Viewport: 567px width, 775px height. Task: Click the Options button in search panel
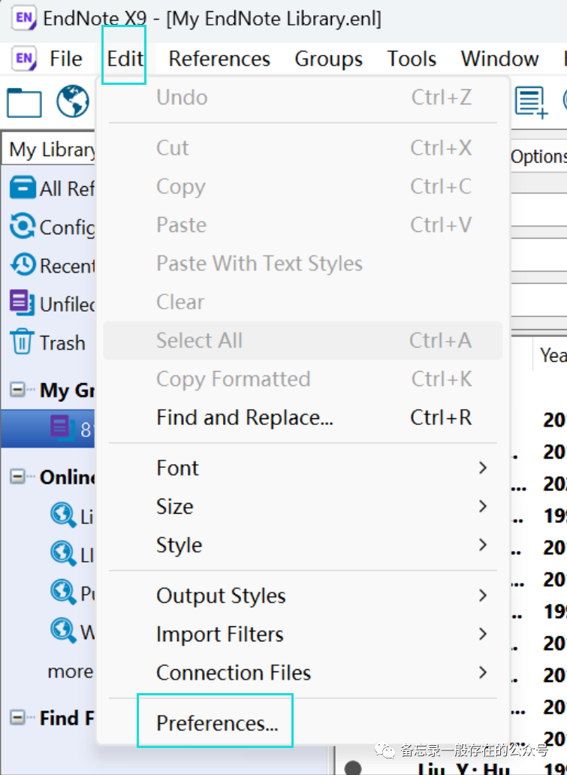pyautogui.click(x=538, y=157)
